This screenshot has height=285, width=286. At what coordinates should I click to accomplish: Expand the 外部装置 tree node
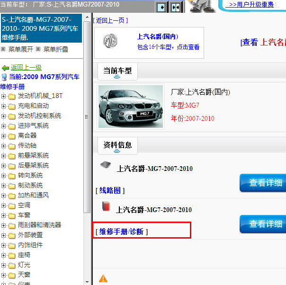coord(3,235)
